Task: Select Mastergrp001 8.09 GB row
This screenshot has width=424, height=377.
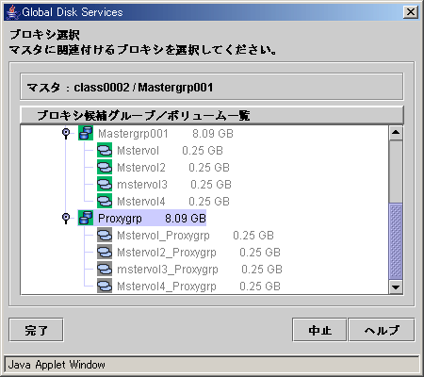Action: [156, 134]
